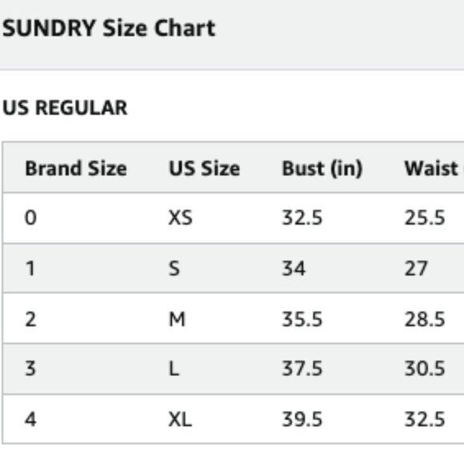464x464 pixels.
Task: Click the SUNDRY Size Chart heading
Action: (x=109, y=29)
